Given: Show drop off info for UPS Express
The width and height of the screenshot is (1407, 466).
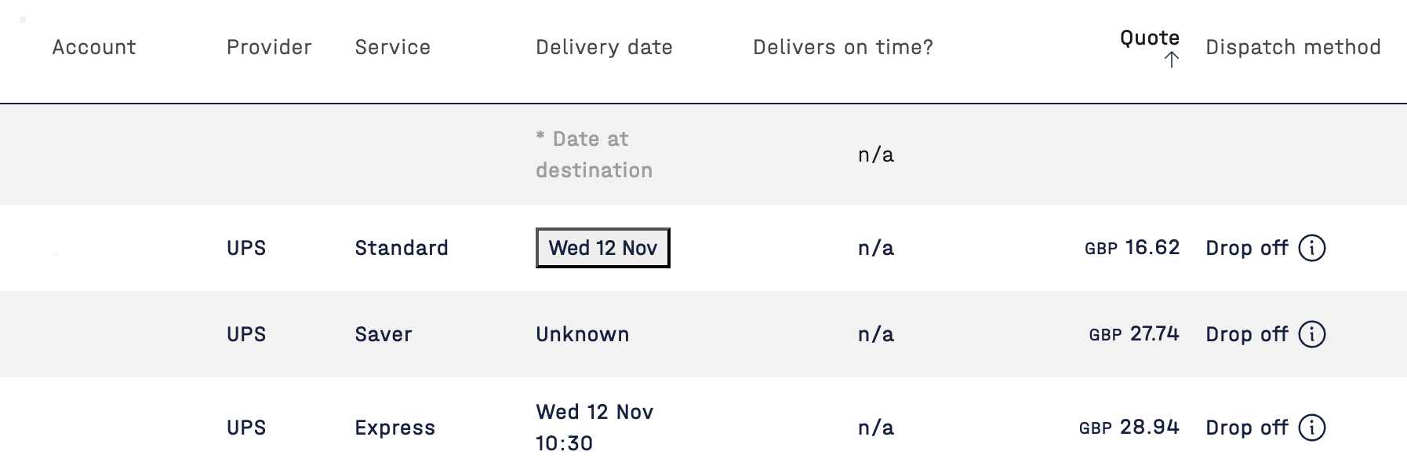Looking at the screenshot, I should (x=1312, y=428).
